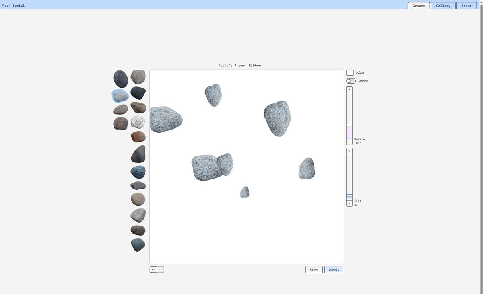Pick the reddish-brown rock in palette
Image resolution: width=483 pixels, height=294 pixels.
[x=138, y=137]
